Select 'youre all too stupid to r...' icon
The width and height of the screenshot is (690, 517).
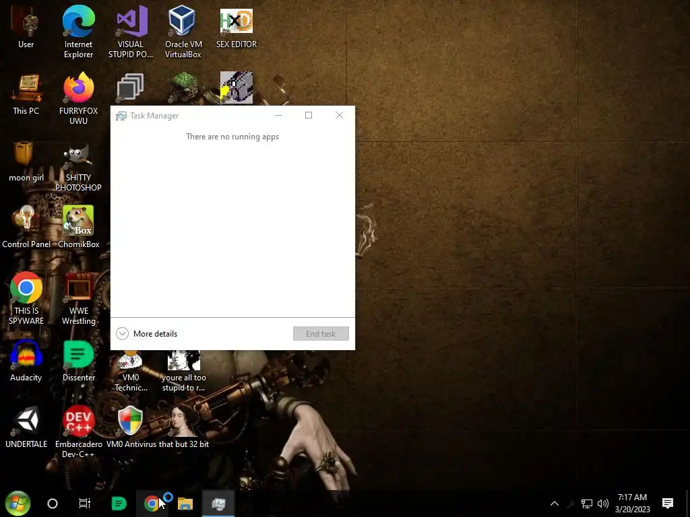[183, 372]
